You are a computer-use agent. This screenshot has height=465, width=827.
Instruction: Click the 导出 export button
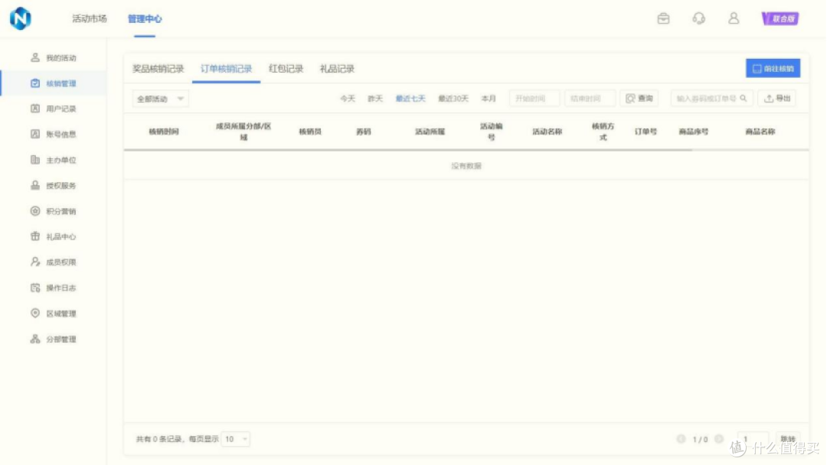777,99
